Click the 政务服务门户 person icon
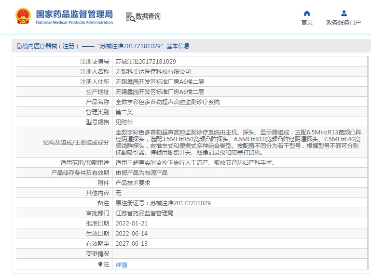 344,13
